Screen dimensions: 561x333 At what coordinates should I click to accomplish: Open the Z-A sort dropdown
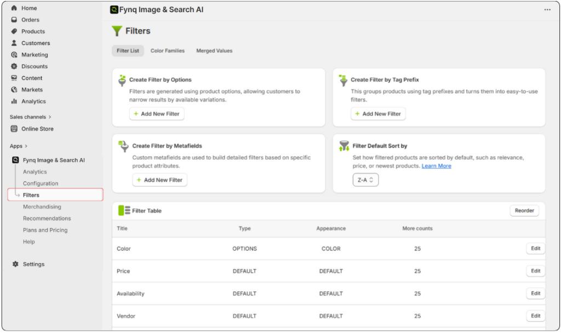click(x=365, y=180)
